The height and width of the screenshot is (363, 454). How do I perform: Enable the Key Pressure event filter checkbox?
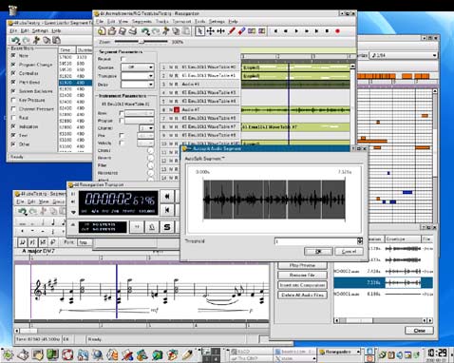point(13,100)
